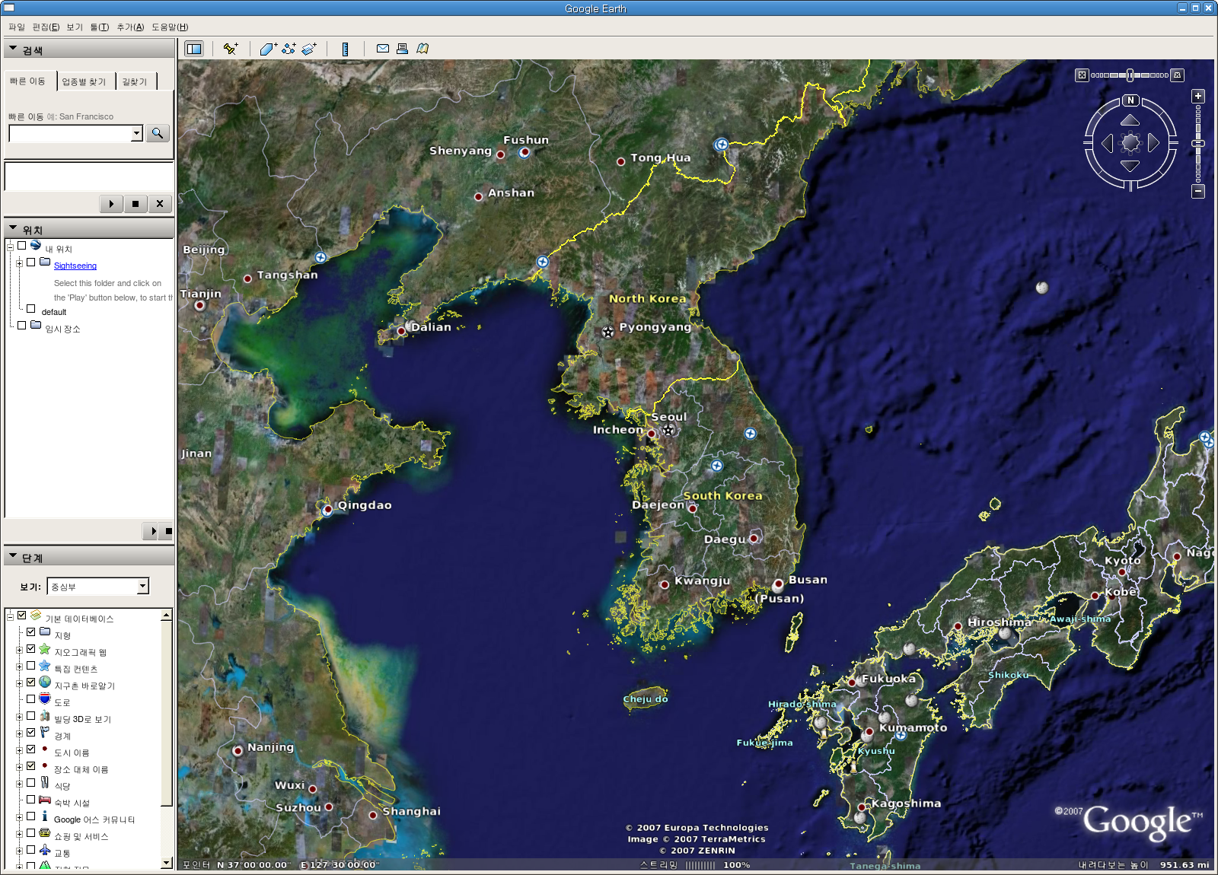Viewport: 1218px width, 875px height.
Task: Click the Pyongyang capital star marker
Action: pos(607,332)
